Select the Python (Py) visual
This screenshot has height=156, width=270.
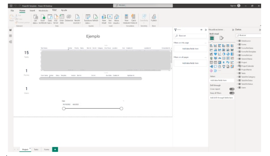pos(228,62)
